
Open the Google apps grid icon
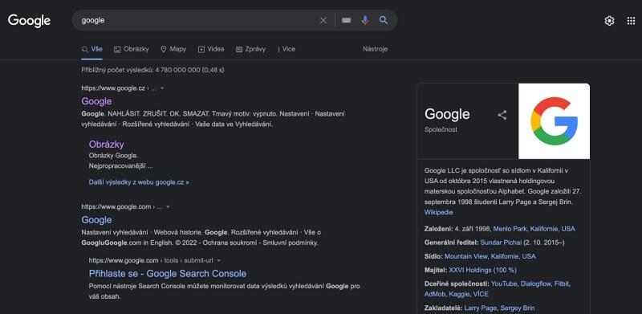click(631, 21)
